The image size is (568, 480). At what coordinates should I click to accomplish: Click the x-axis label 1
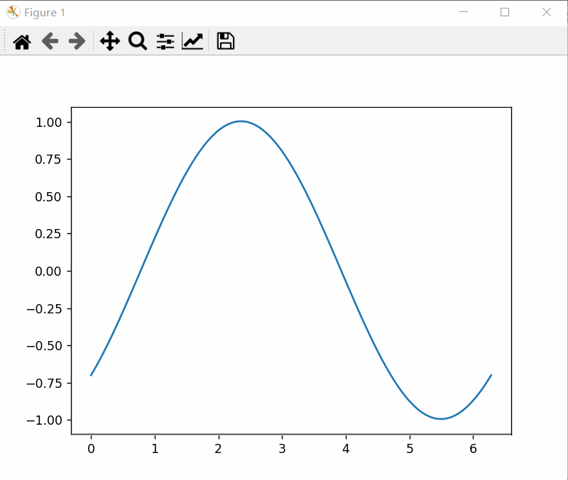tap(155, 449)
